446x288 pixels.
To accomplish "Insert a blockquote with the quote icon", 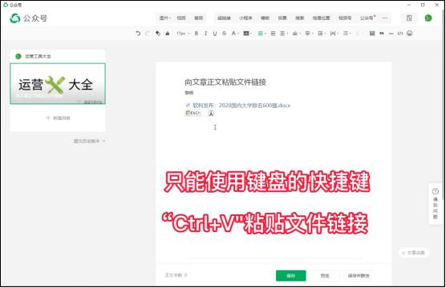I will coord(382,34).
